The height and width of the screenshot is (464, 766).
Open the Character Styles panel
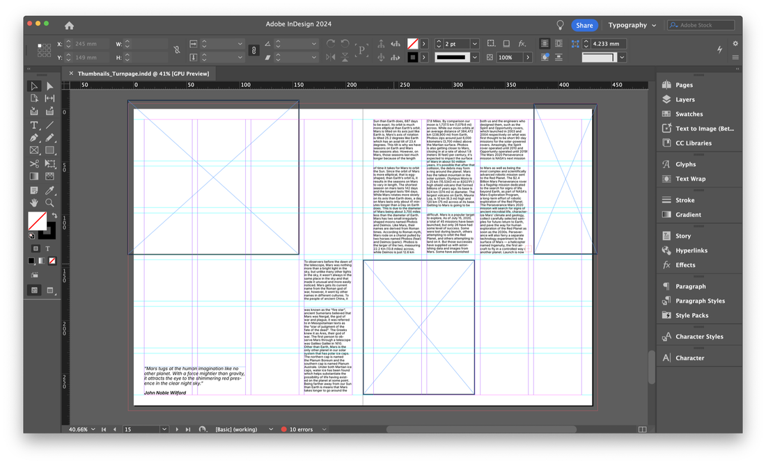(699, 337)
